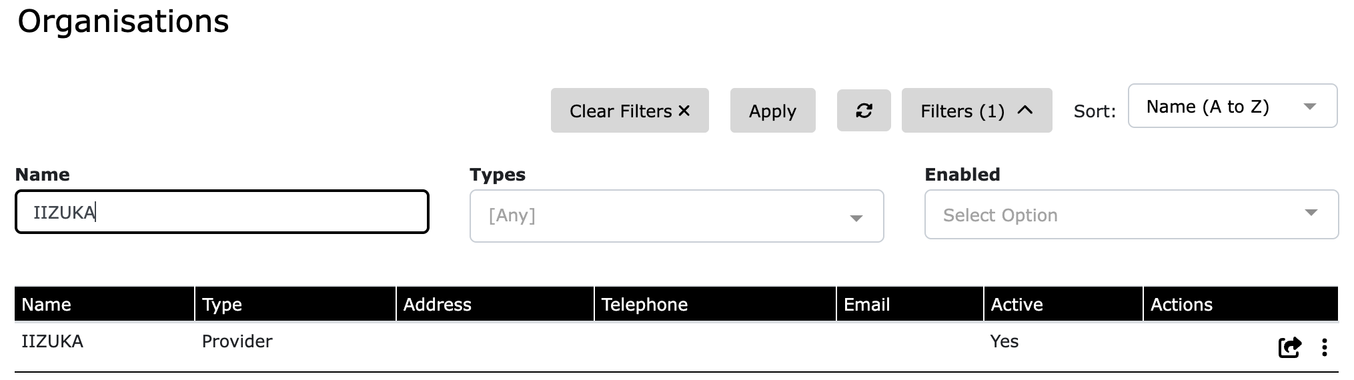Click the Telephone column header
The height and width of the screenshot is (380, 1354).
(644, 305)
